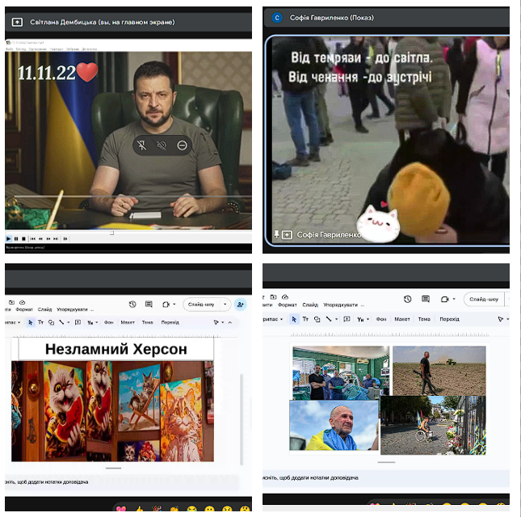The height and width of the screenshot is (517, 521).
Task: Click the remove (circle-minus) icon on Zelensky video overlay
Action: (x=183, y=146)
